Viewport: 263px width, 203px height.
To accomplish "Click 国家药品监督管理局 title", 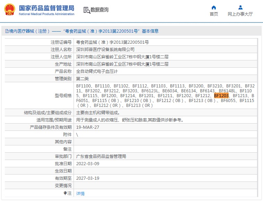I will point(46,8).
